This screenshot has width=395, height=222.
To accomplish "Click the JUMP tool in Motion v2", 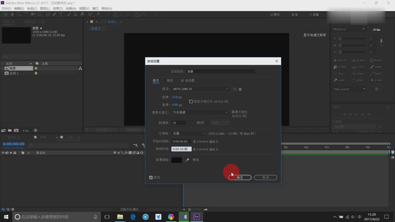I will click(358, 67).
